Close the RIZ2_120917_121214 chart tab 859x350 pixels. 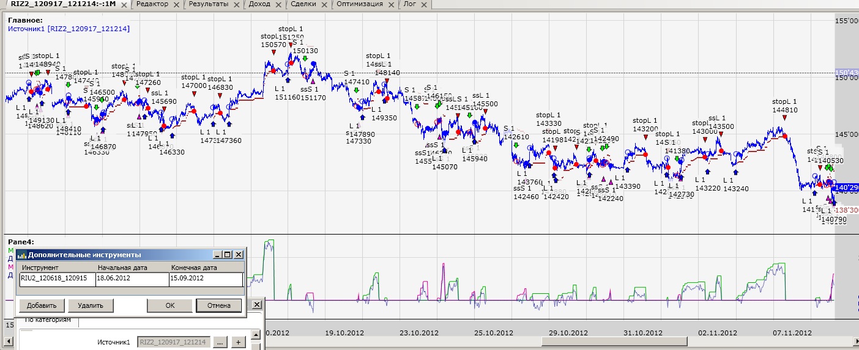[124, 5]
